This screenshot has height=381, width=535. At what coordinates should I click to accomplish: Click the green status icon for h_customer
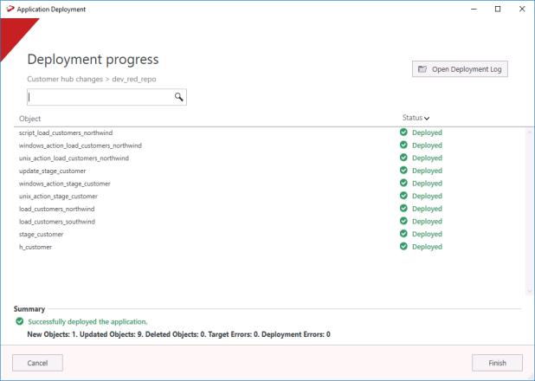[x=403, y=247]
